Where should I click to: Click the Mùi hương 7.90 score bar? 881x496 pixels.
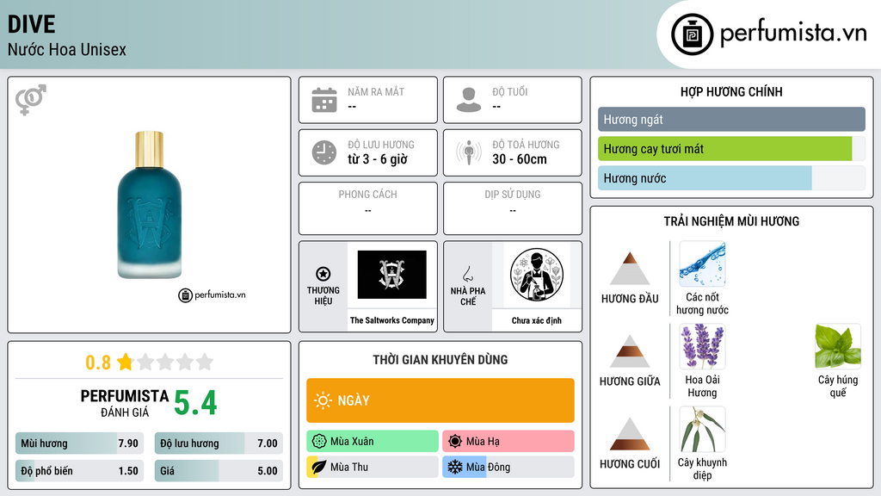79,443
